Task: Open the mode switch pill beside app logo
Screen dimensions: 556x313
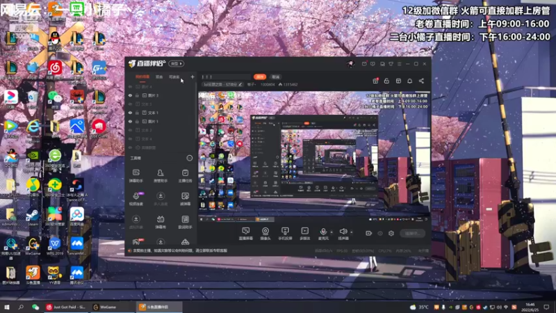Action: pos(177,64)
